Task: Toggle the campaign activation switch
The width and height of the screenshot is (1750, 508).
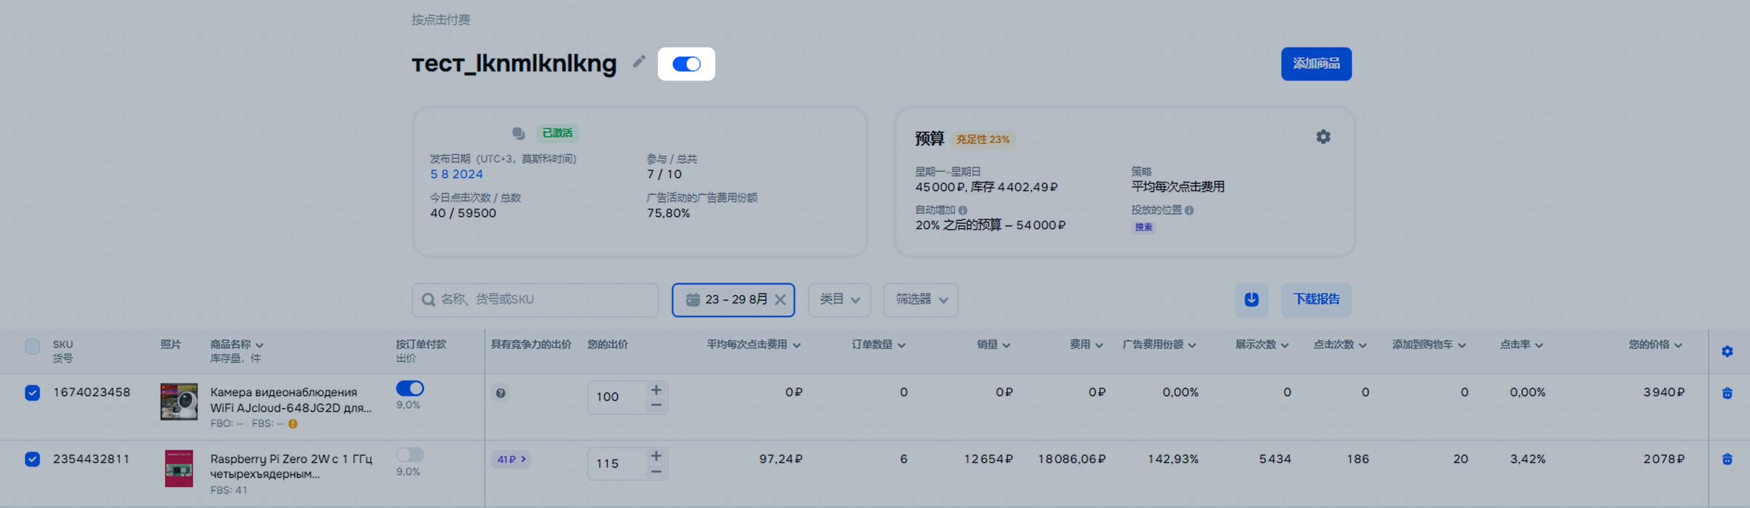Action: coord(686,64)
